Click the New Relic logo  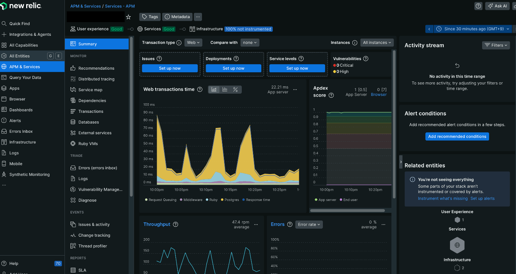click(21, 6)
